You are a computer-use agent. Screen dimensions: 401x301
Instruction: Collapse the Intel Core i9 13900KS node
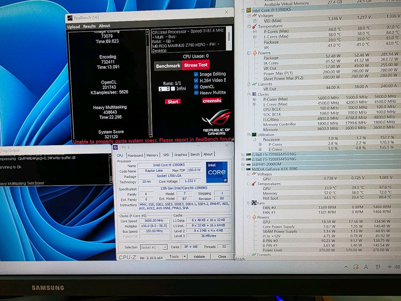(x=243, y=10)
